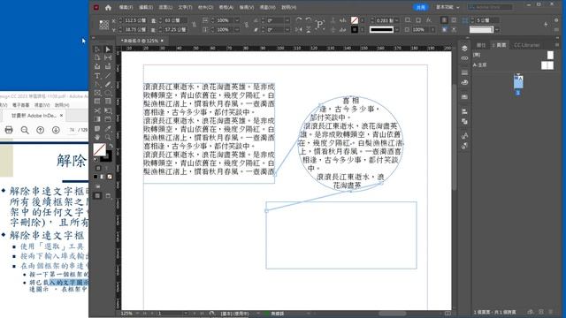The image size is (566, 318).
Task: Select the Gap tool
Action: pyautogui.click(x=108, y=57)
